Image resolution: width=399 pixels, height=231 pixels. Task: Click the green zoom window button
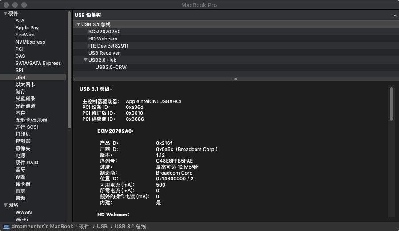[24, 5]
